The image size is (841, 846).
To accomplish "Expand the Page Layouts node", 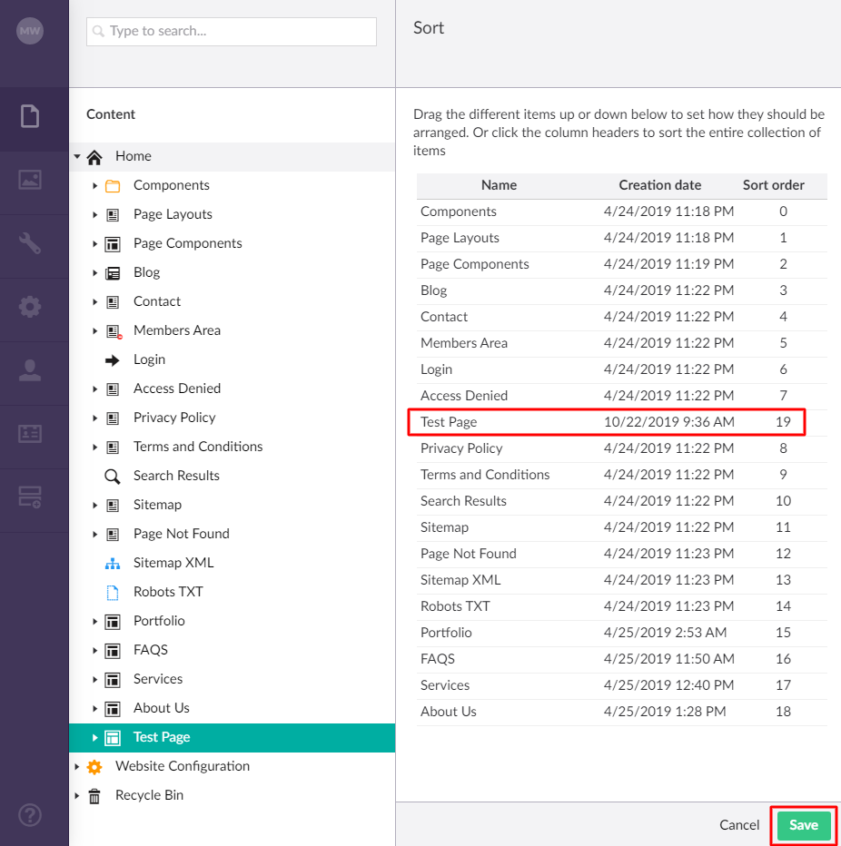I will (95, 215).
